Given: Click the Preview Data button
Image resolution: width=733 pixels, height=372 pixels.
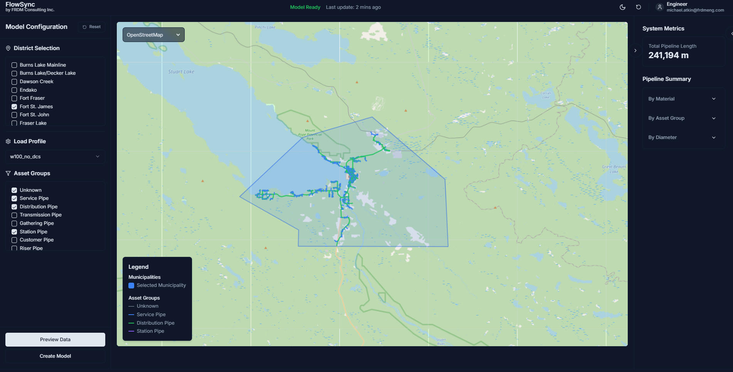Looking at the screenshot, I should point(55,340).
